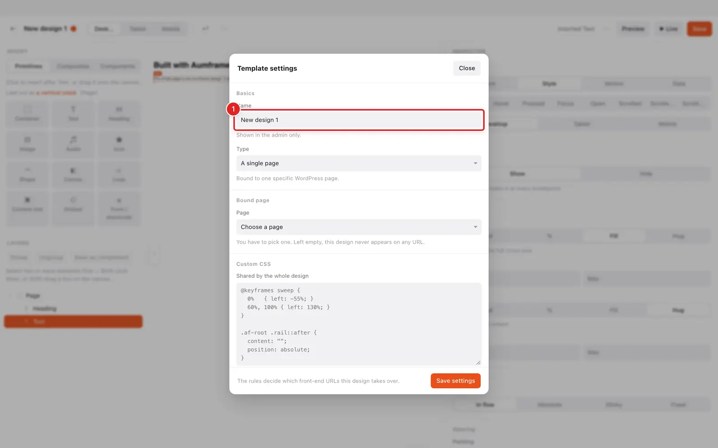718x448 pixels.
Task: Click the text 'Bound to one specific WordPress page.'
Action: (288, 178)
